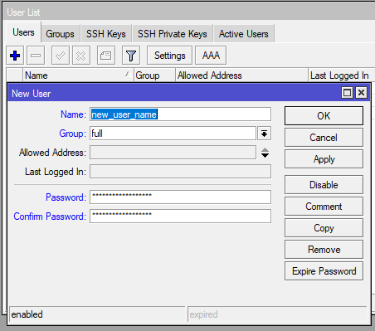Image resolution: width=375 pixels, height=331 pixels.
Task: Sort by the Name column header
Action: tap(78, 75)
